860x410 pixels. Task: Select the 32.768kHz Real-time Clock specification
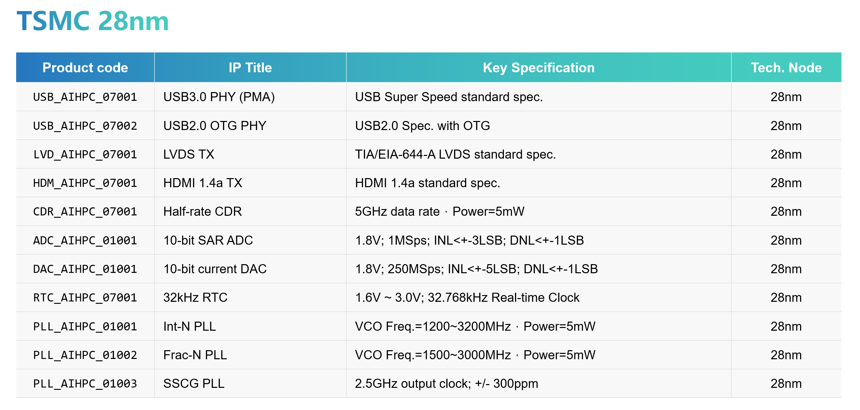[x=467, y=298]
